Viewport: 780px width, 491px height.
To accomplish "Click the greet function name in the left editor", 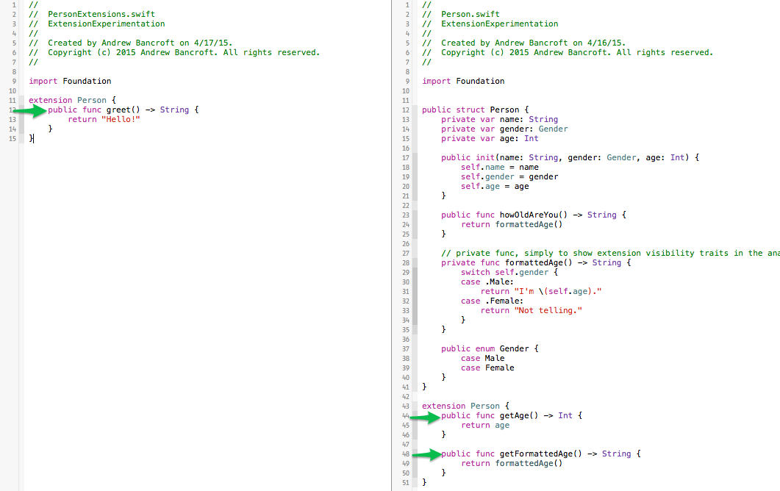I will (118, 110).
